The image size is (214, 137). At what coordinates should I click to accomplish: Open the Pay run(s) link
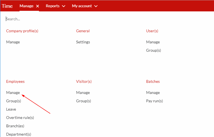(x=154, y=101)
